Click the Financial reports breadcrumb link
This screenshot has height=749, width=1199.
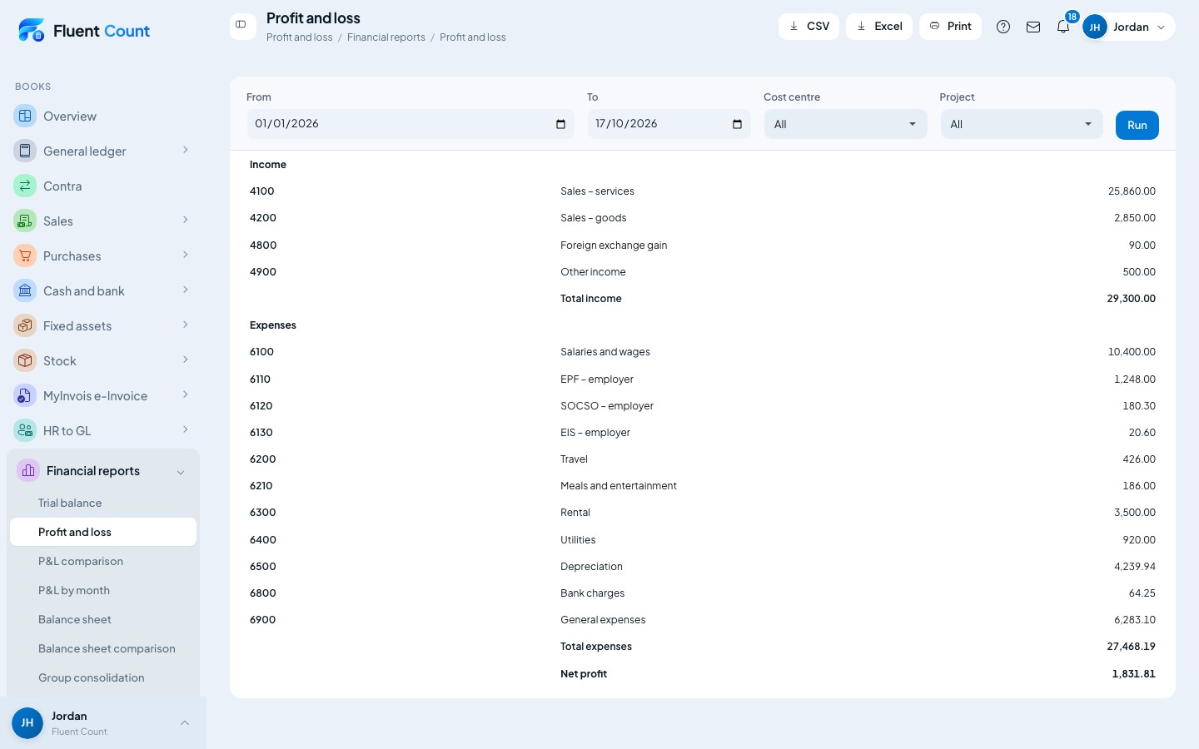tap(386, 37)
